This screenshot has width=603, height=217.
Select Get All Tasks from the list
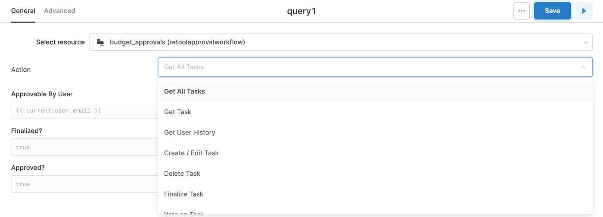[184, 91]
